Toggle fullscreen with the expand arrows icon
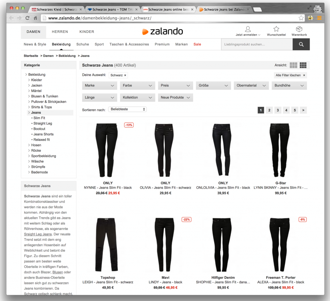This screenshot has height=301, width=330. point(309,8)
